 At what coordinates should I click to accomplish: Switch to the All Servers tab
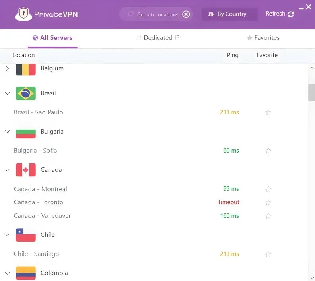point(52,38)
